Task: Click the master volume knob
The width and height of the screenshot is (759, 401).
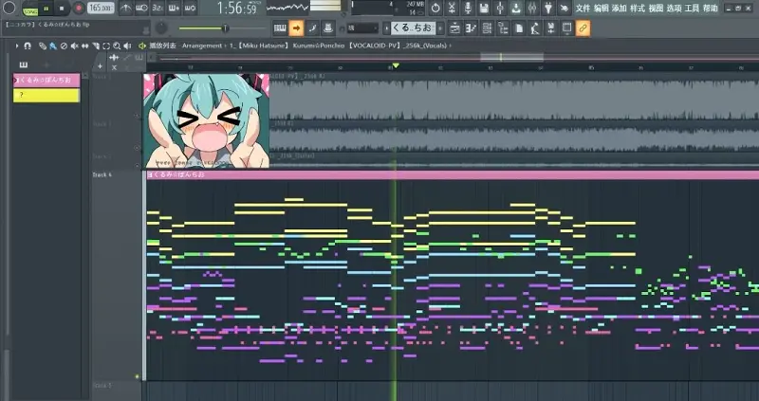Action: pos(161,28)
